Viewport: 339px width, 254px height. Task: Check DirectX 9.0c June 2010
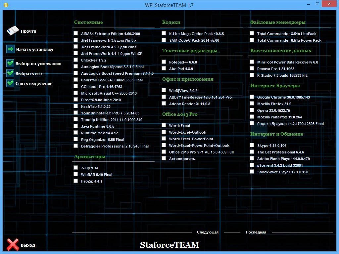click(x=76, y=100)
